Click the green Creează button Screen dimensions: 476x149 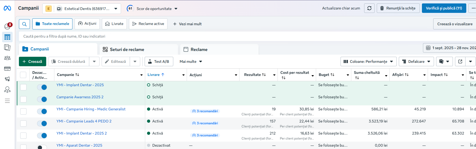[x=33, y=61]
